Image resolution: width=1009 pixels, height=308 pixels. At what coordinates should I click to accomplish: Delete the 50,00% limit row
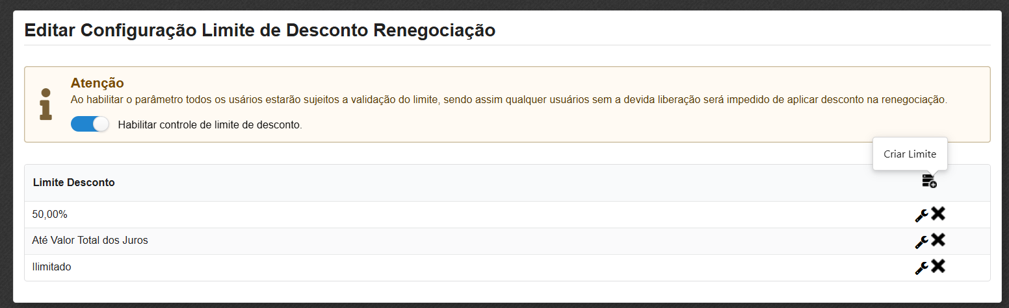pos(938,213)
